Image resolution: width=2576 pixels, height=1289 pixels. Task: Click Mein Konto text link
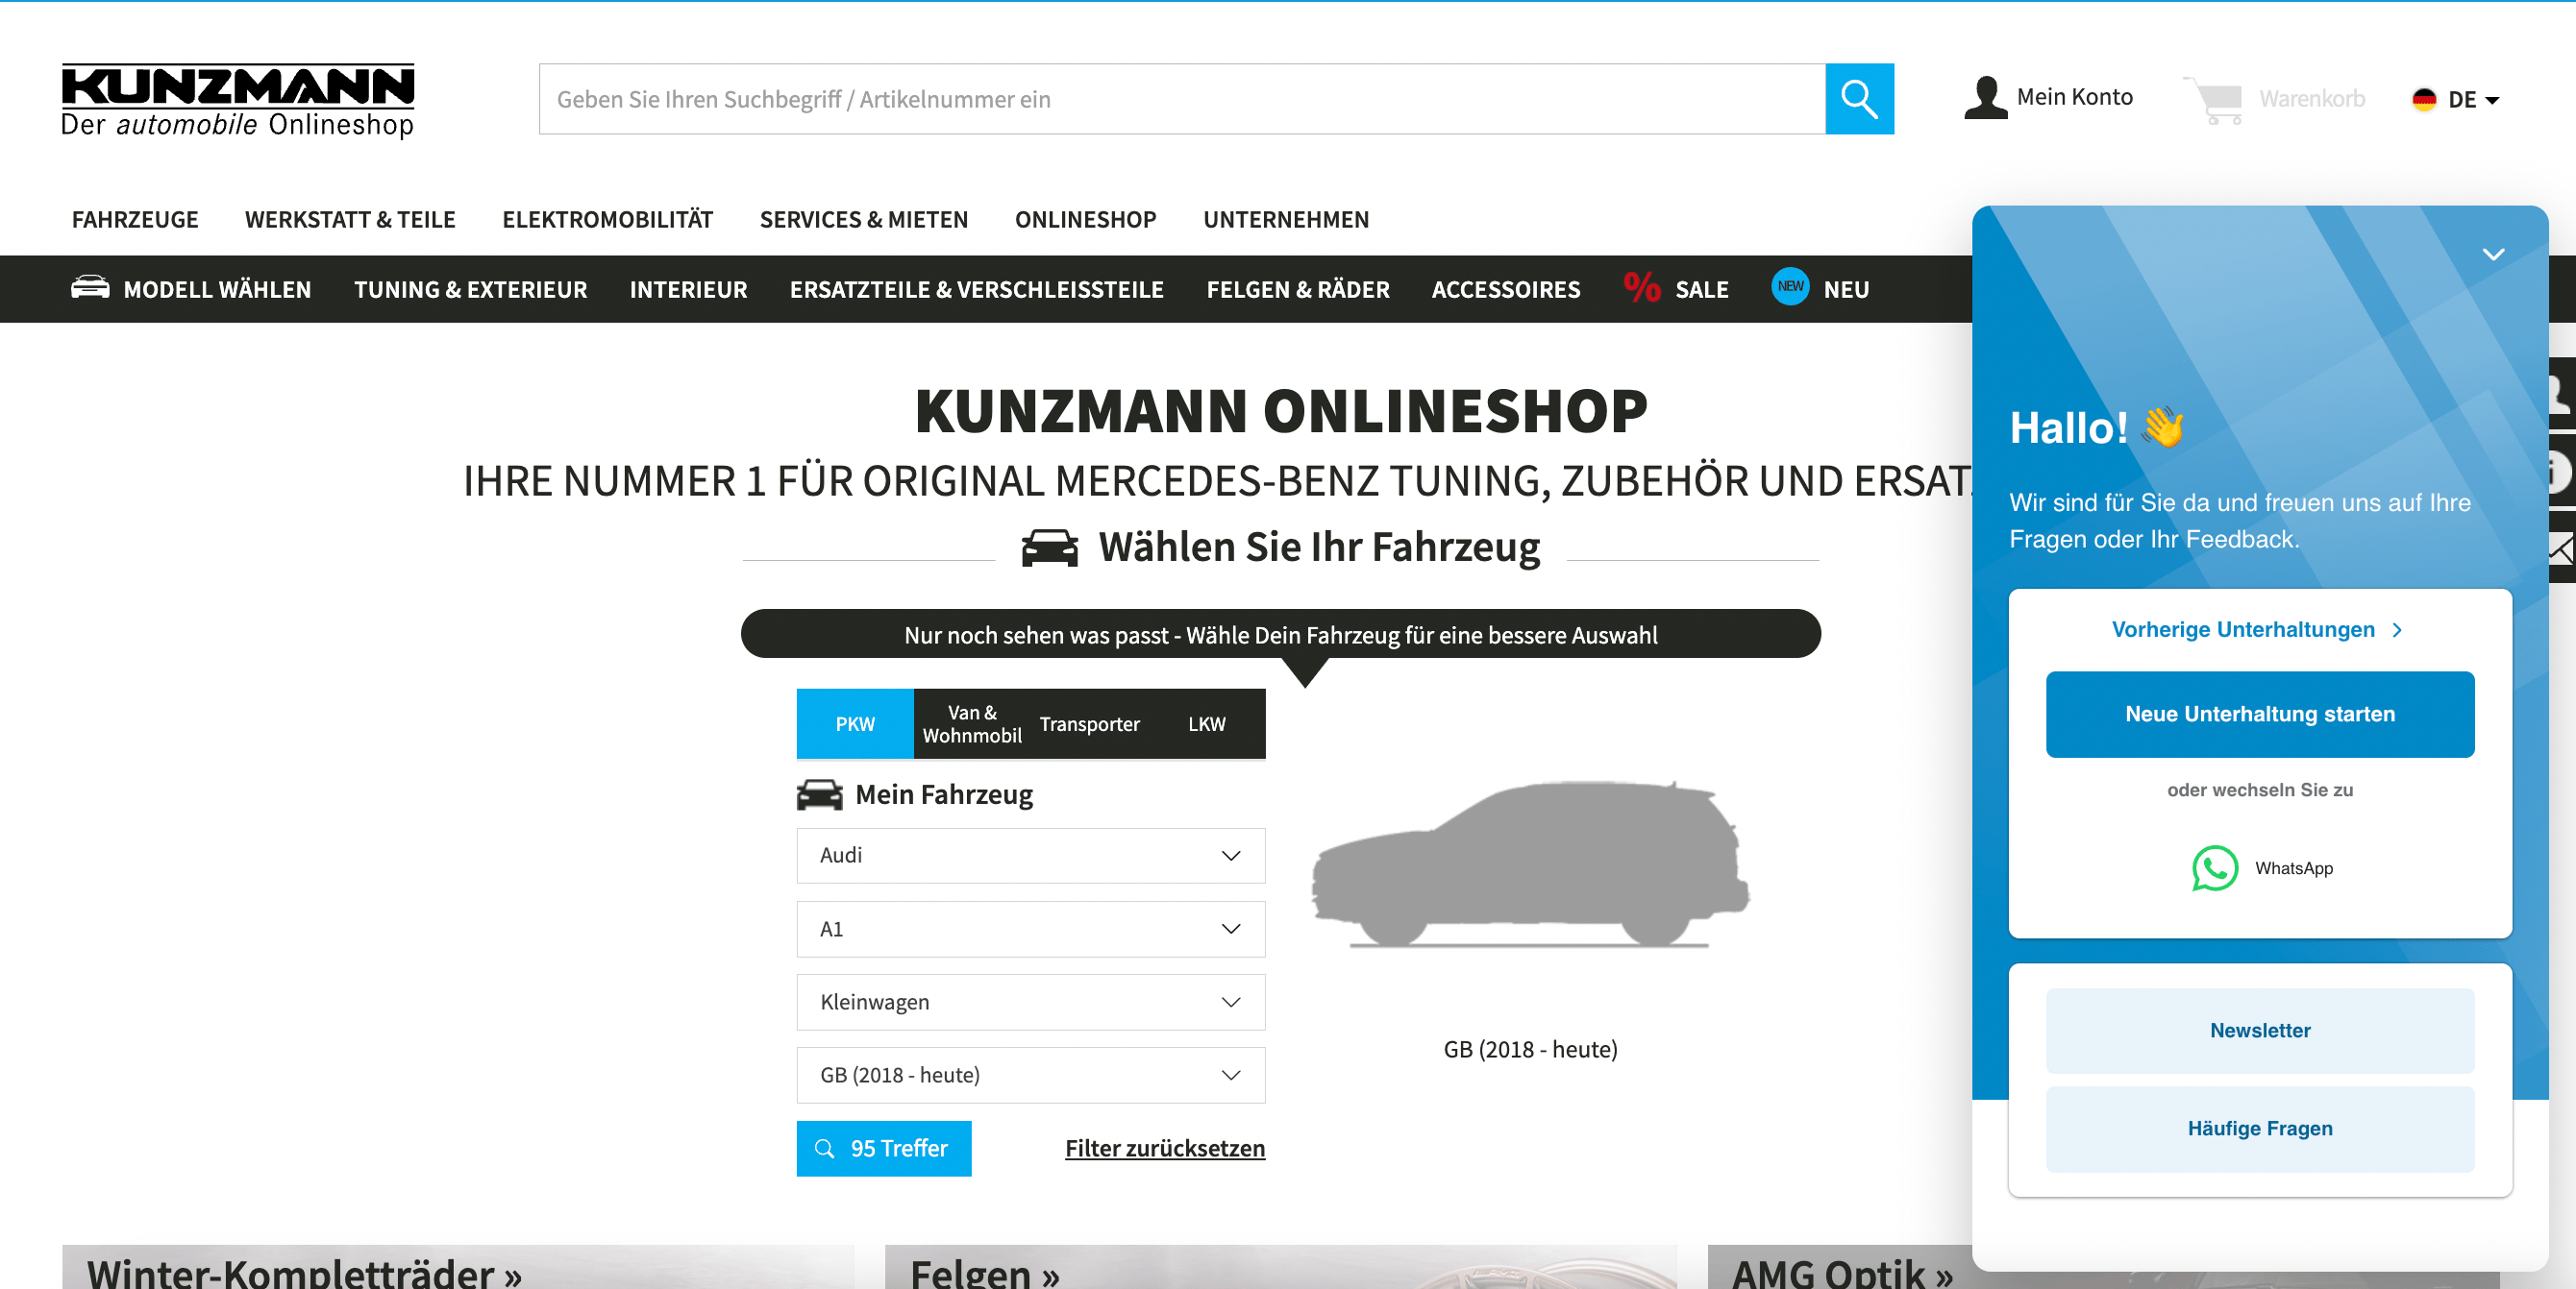(x=2074, y=97)
